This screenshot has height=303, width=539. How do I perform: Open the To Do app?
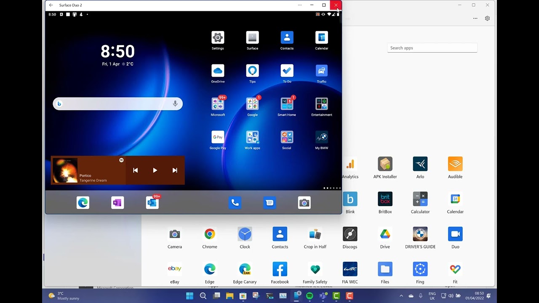287,71
